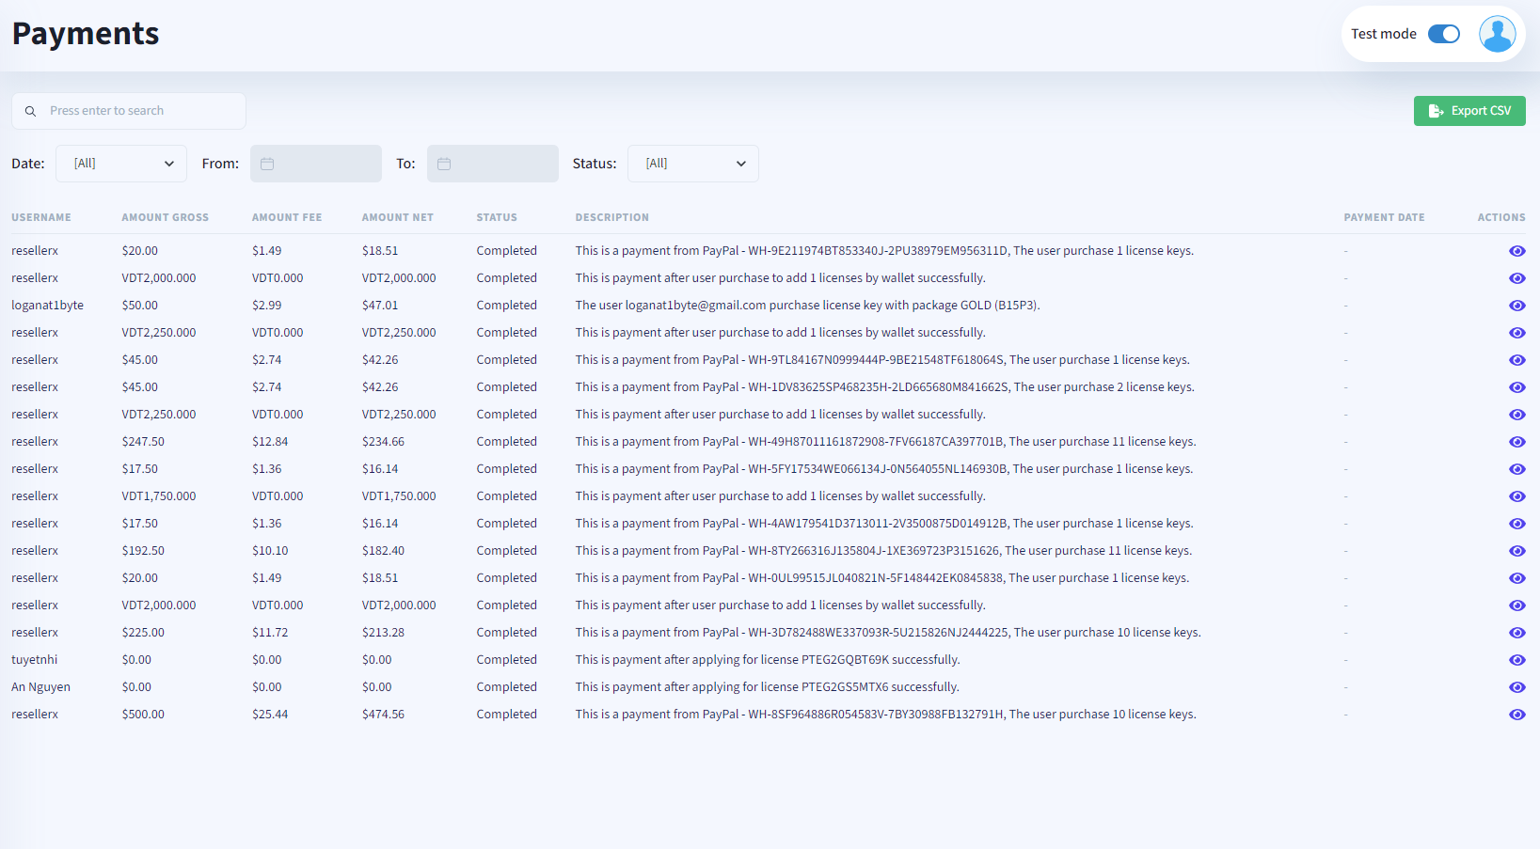The width and height of the screenshot is (1540, 849).
Task: Open the To date picker field
Action: coord(493,164)
